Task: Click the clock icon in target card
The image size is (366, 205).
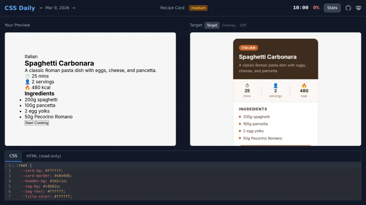Action: [247, 85]
